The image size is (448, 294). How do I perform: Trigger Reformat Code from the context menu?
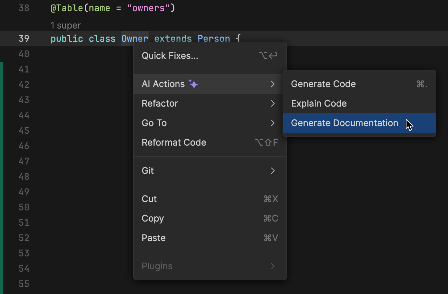pos(174,142)
